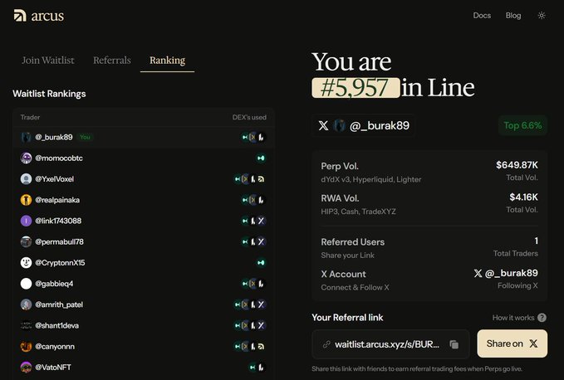The image size is (564, 380).
Task: Click the DEX icons in @VatoNFT row
Action: point(257,367)
